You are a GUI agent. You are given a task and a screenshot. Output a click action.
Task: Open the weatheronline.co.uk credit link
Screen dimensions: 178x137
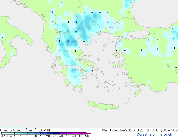(154, 134)
